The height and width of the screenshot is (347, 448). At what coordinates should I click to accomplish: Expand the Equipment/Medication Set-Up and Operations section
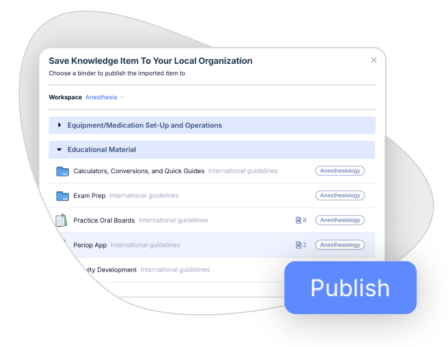59,125
